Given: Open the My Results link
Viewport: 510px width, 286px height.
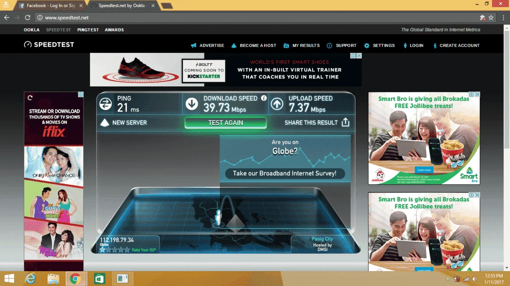Looking at the screenshot, I should pyautogui.click(x=306, y=45).
